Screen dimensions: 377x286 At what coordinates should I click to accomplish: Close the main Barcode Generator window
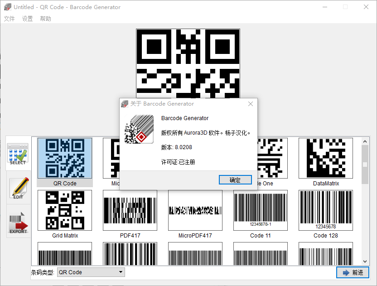(366, 7)
